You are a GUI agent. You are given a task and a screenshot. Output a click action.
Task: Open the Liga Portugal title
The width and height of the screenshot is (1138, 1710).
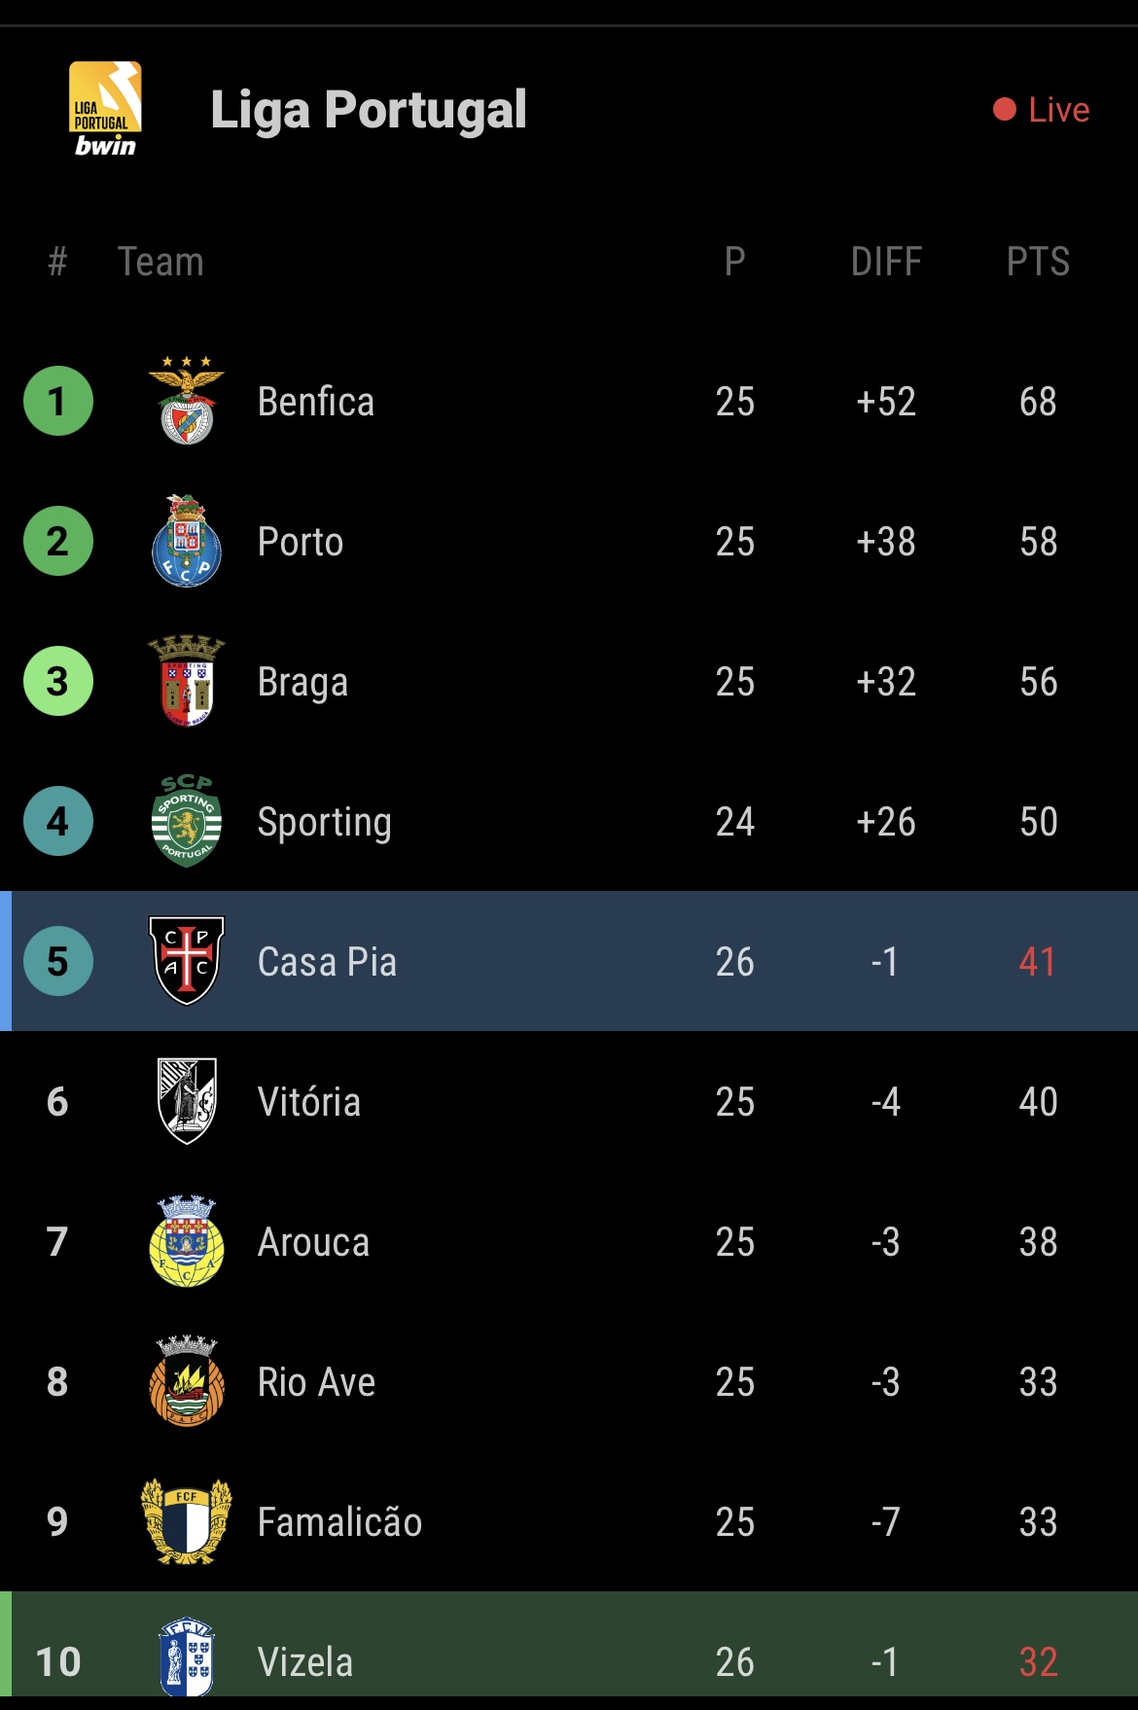pyautogui.click(x=369, y=110)
